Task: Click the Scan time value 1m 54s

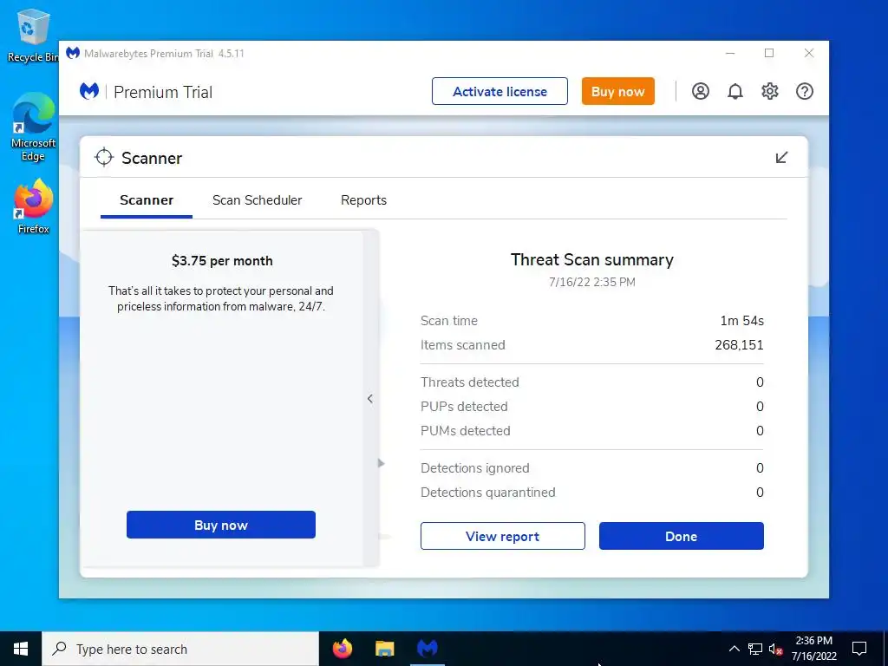Action: click(x=742, y=321)
